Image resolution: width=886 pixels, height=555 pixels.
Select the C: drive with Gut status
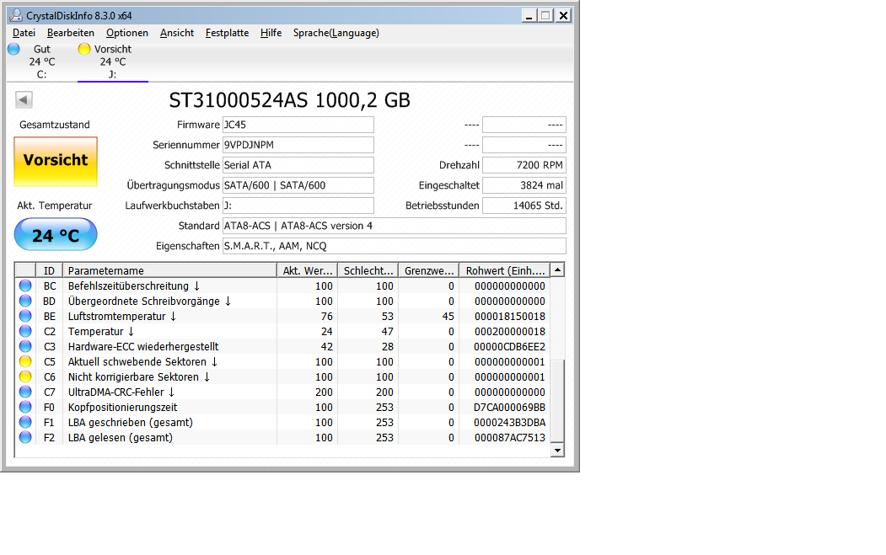(x=42, y=61)
